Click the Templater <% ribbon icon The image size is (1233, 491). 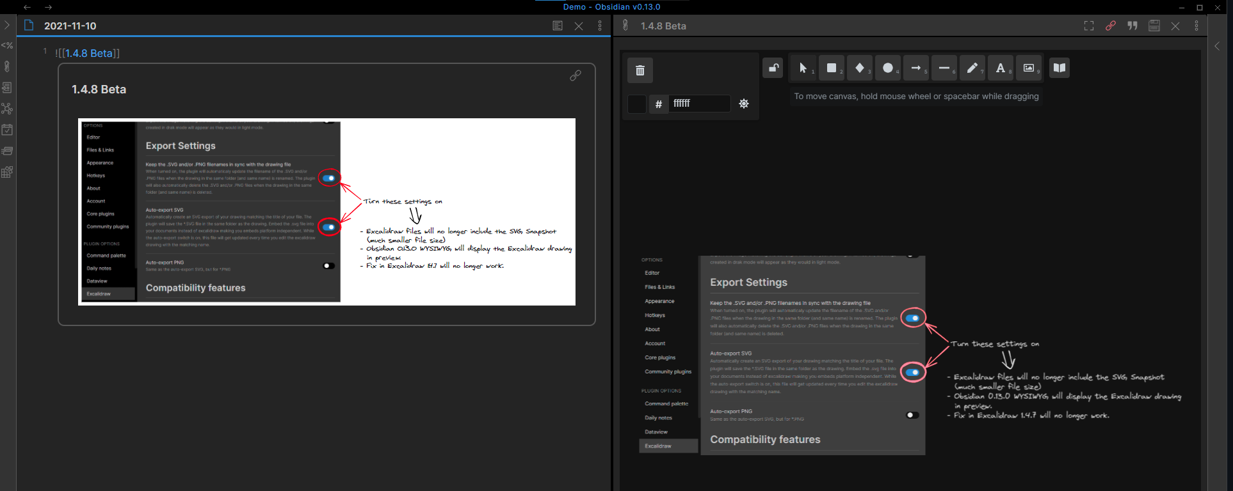tap(7, 45)
